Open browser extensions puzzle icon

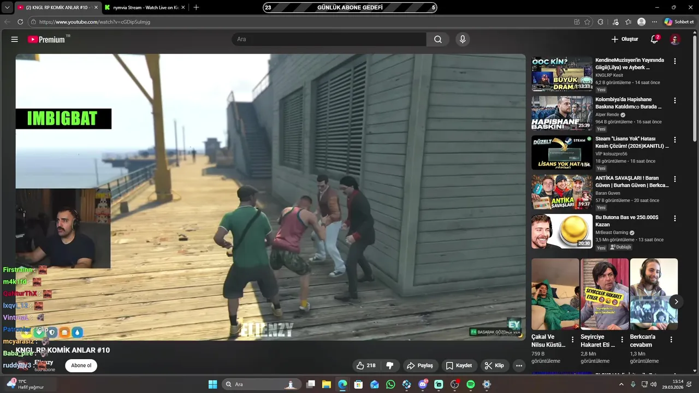(x=601, y=22)
